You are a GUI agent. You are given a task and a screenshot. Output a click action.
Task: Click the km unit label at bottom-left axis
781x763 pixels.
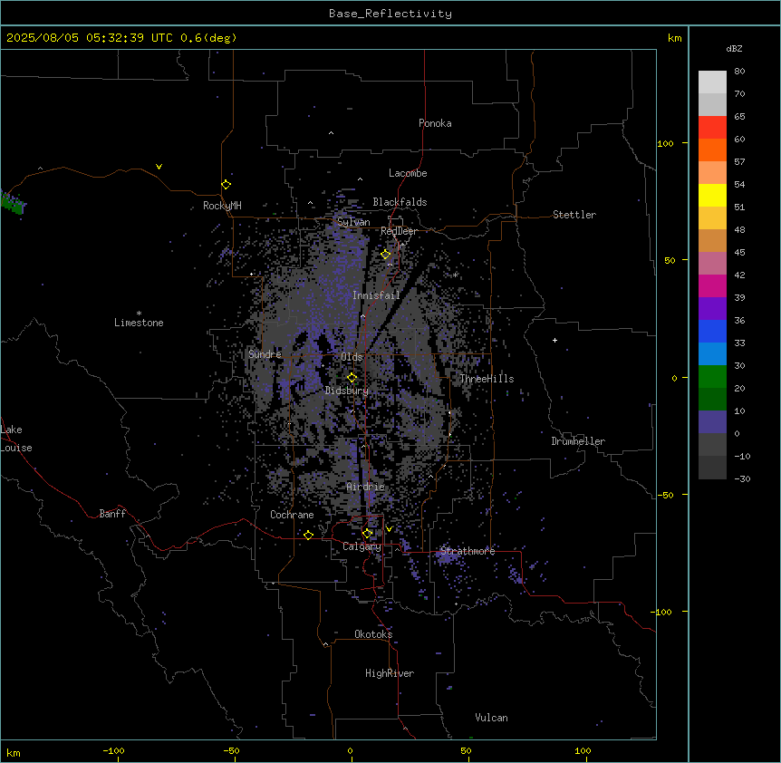click(14, 753)
